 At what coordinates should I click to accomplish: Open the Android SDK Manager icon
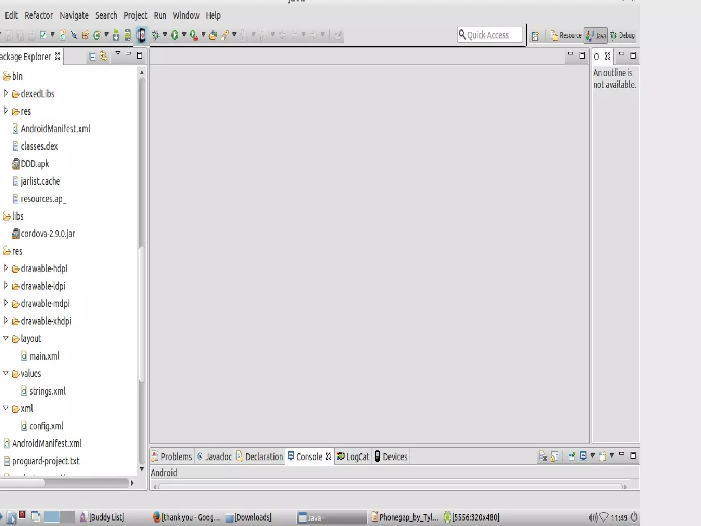point(116,35)
